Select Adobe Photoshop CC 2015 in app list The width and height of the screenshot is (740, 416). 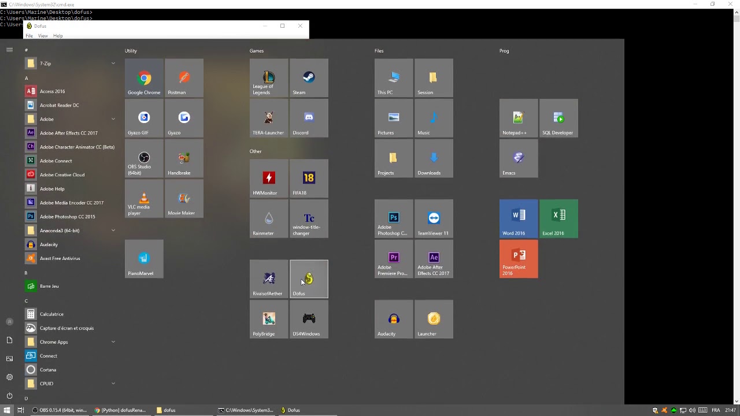[70, 217]
